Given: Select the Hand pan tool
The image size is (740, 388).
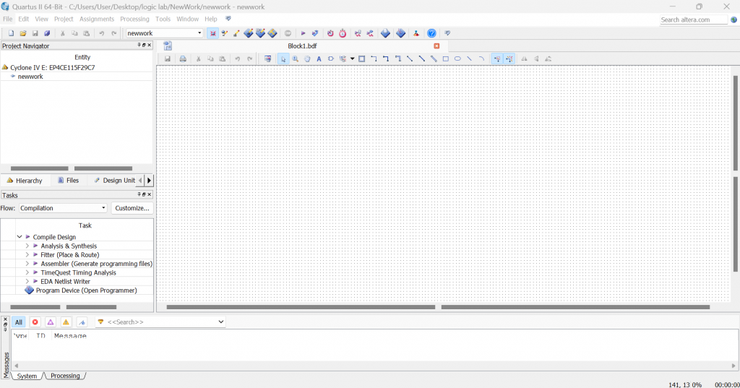Looking at the screenshot, I should click(x=307, y=59).
